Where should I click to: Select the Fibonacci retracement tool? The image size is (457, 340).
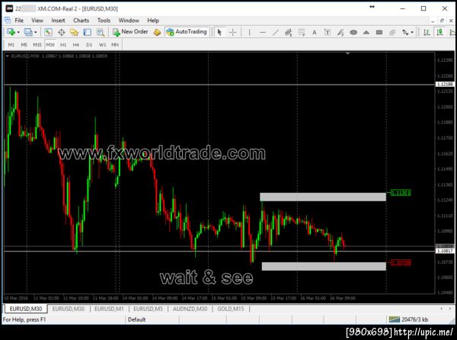point(302,32)
